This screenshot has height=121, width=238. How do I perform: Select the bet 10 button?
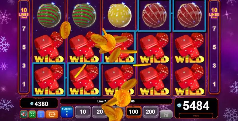(x=83, y=112)
